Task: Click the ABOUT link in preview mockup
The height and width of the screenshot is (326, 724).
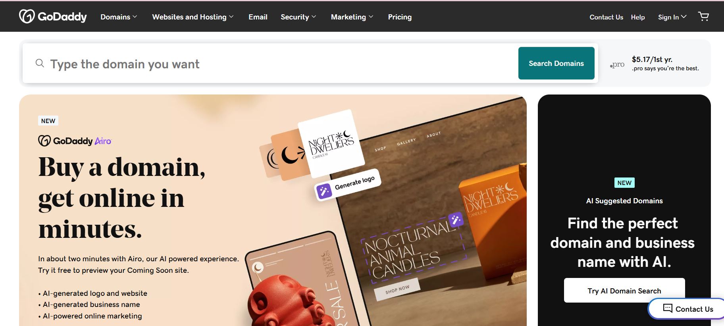Action: pyautogui.click(x=433, y=135)
